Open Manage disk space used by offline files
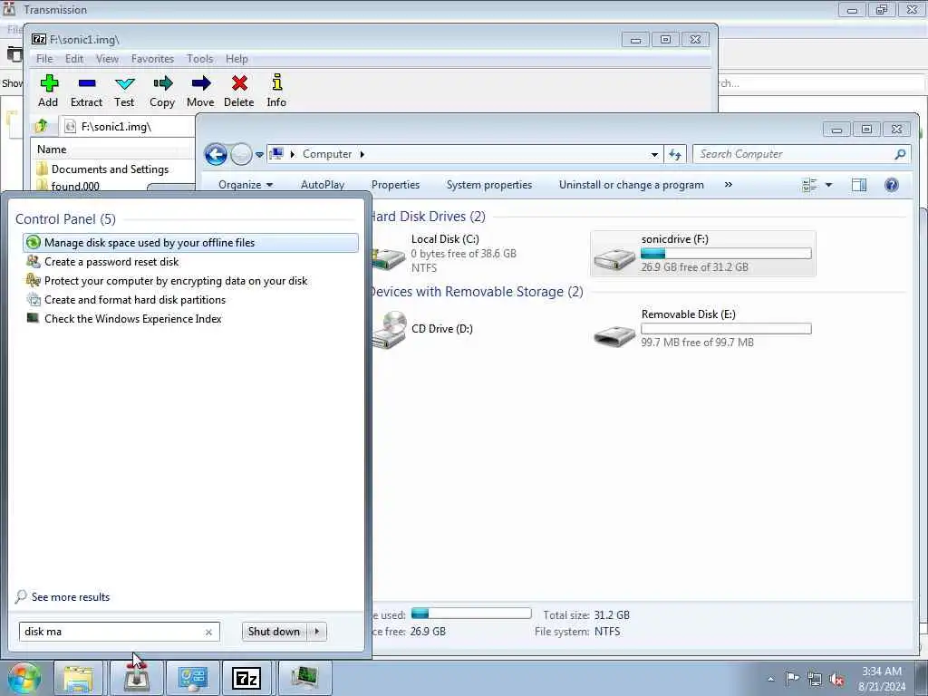The image size is (928, 696). (x=190, y=243)
